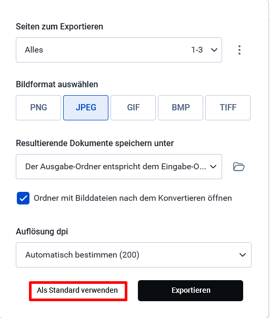Click the Ordner mit Bilddateien label text

coord(133,198)
